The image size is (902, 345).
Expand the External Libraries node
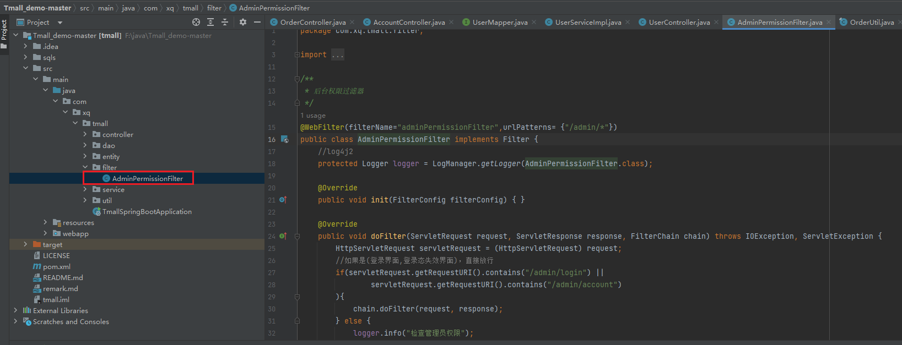tap(15, 310)
